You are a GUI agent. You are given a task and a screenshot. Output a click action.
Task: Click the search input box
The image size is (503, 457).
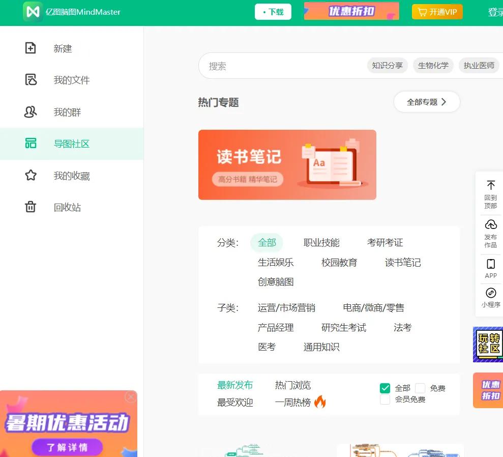(x=280, y=66)
